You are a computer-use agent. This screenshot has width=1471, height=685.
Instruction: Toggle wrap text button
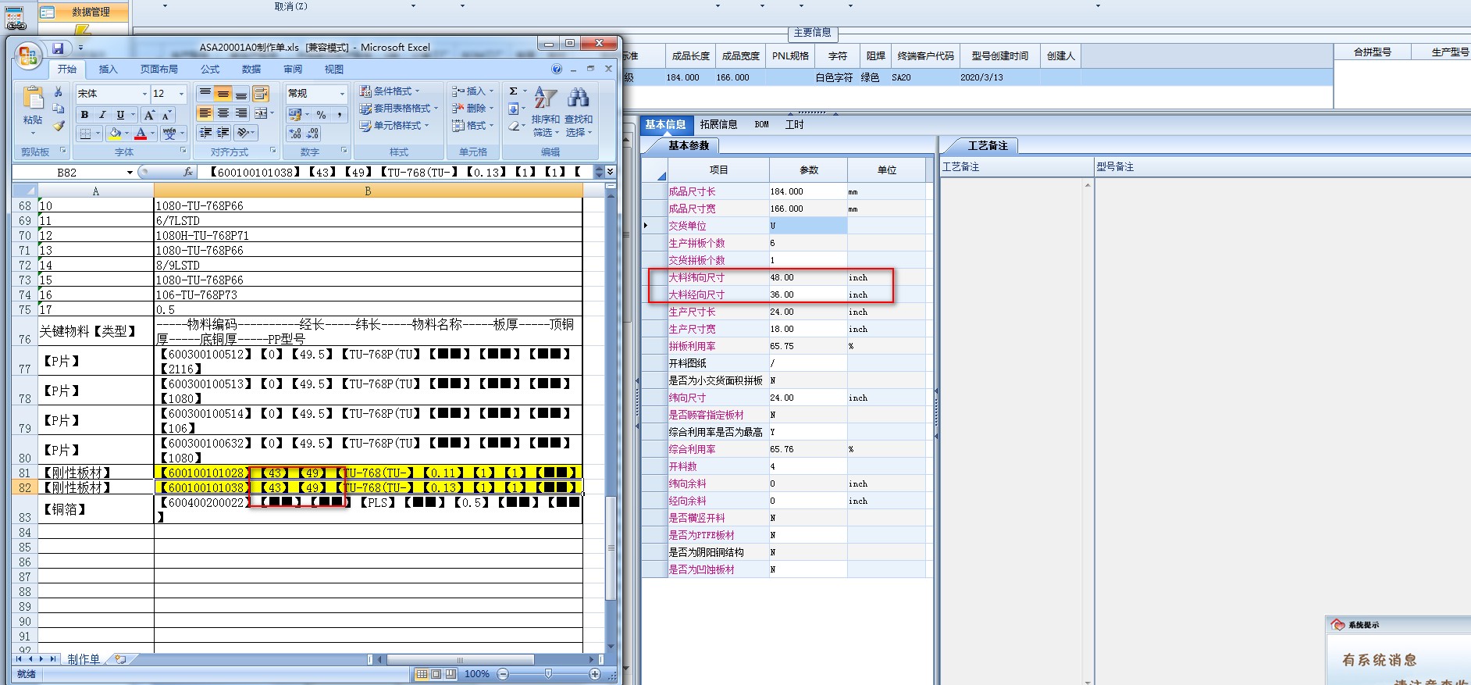coord(261,94)
